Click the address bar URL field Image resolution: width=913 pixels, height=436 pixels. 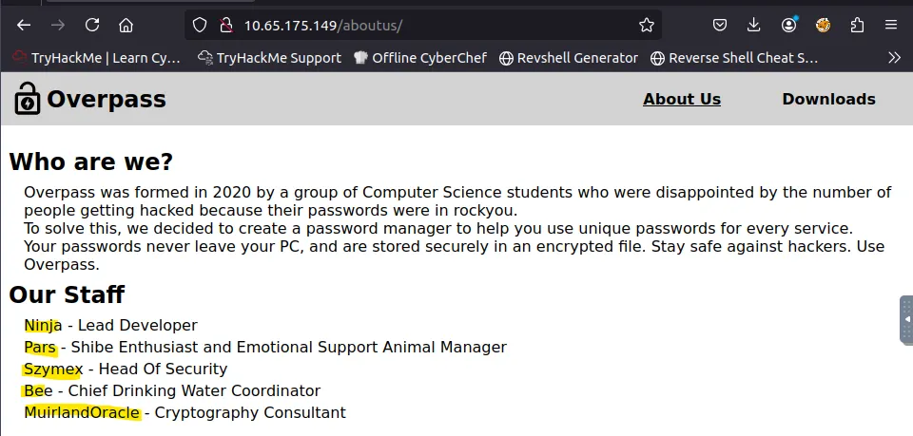428,25
